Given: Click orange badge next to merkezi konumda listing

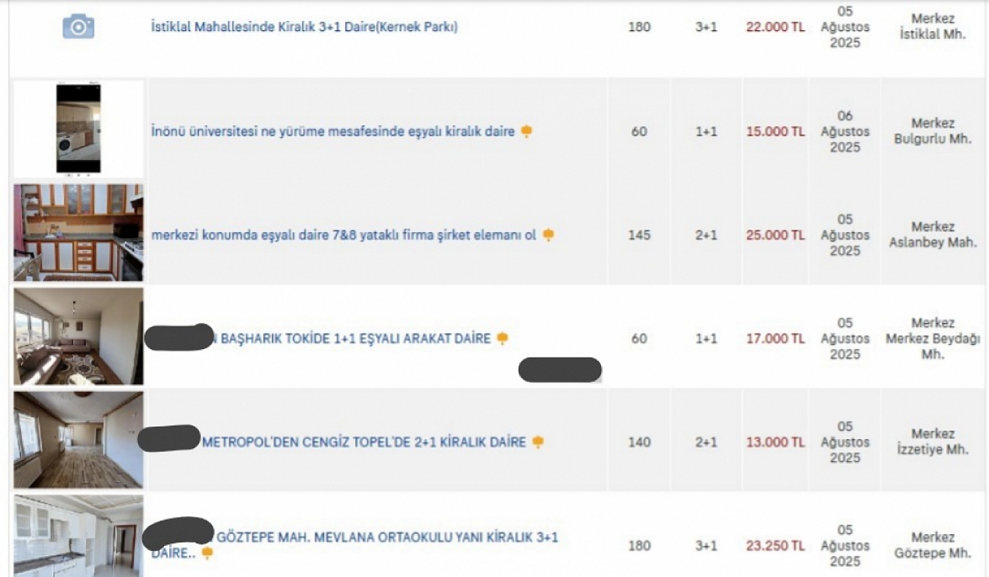Looking at the screenshot, I should pos(548,234).
